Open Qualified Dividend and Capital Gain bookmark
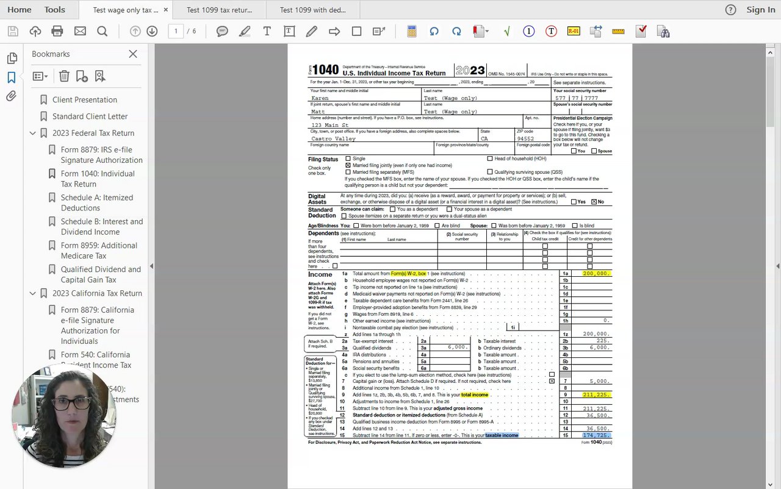 [101, 274]
